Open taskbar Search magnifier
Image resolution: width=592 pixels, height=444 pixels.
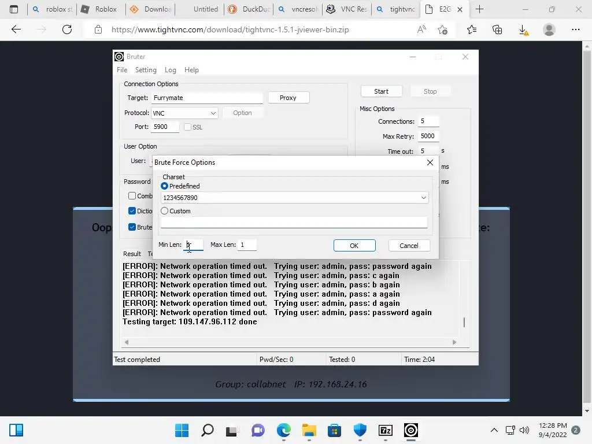[208, 430]
